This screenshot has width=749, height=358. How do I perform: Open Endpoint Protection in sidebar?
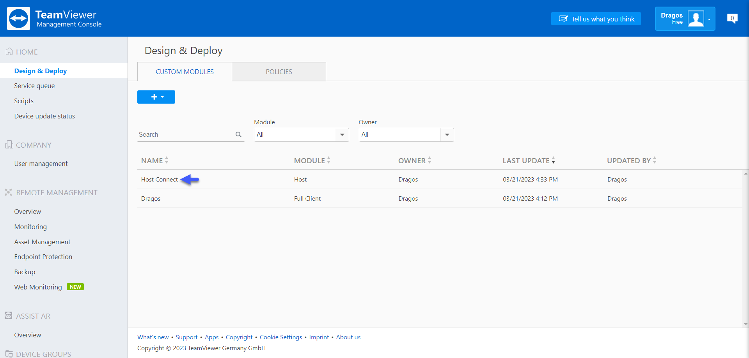tap(43, 257)
